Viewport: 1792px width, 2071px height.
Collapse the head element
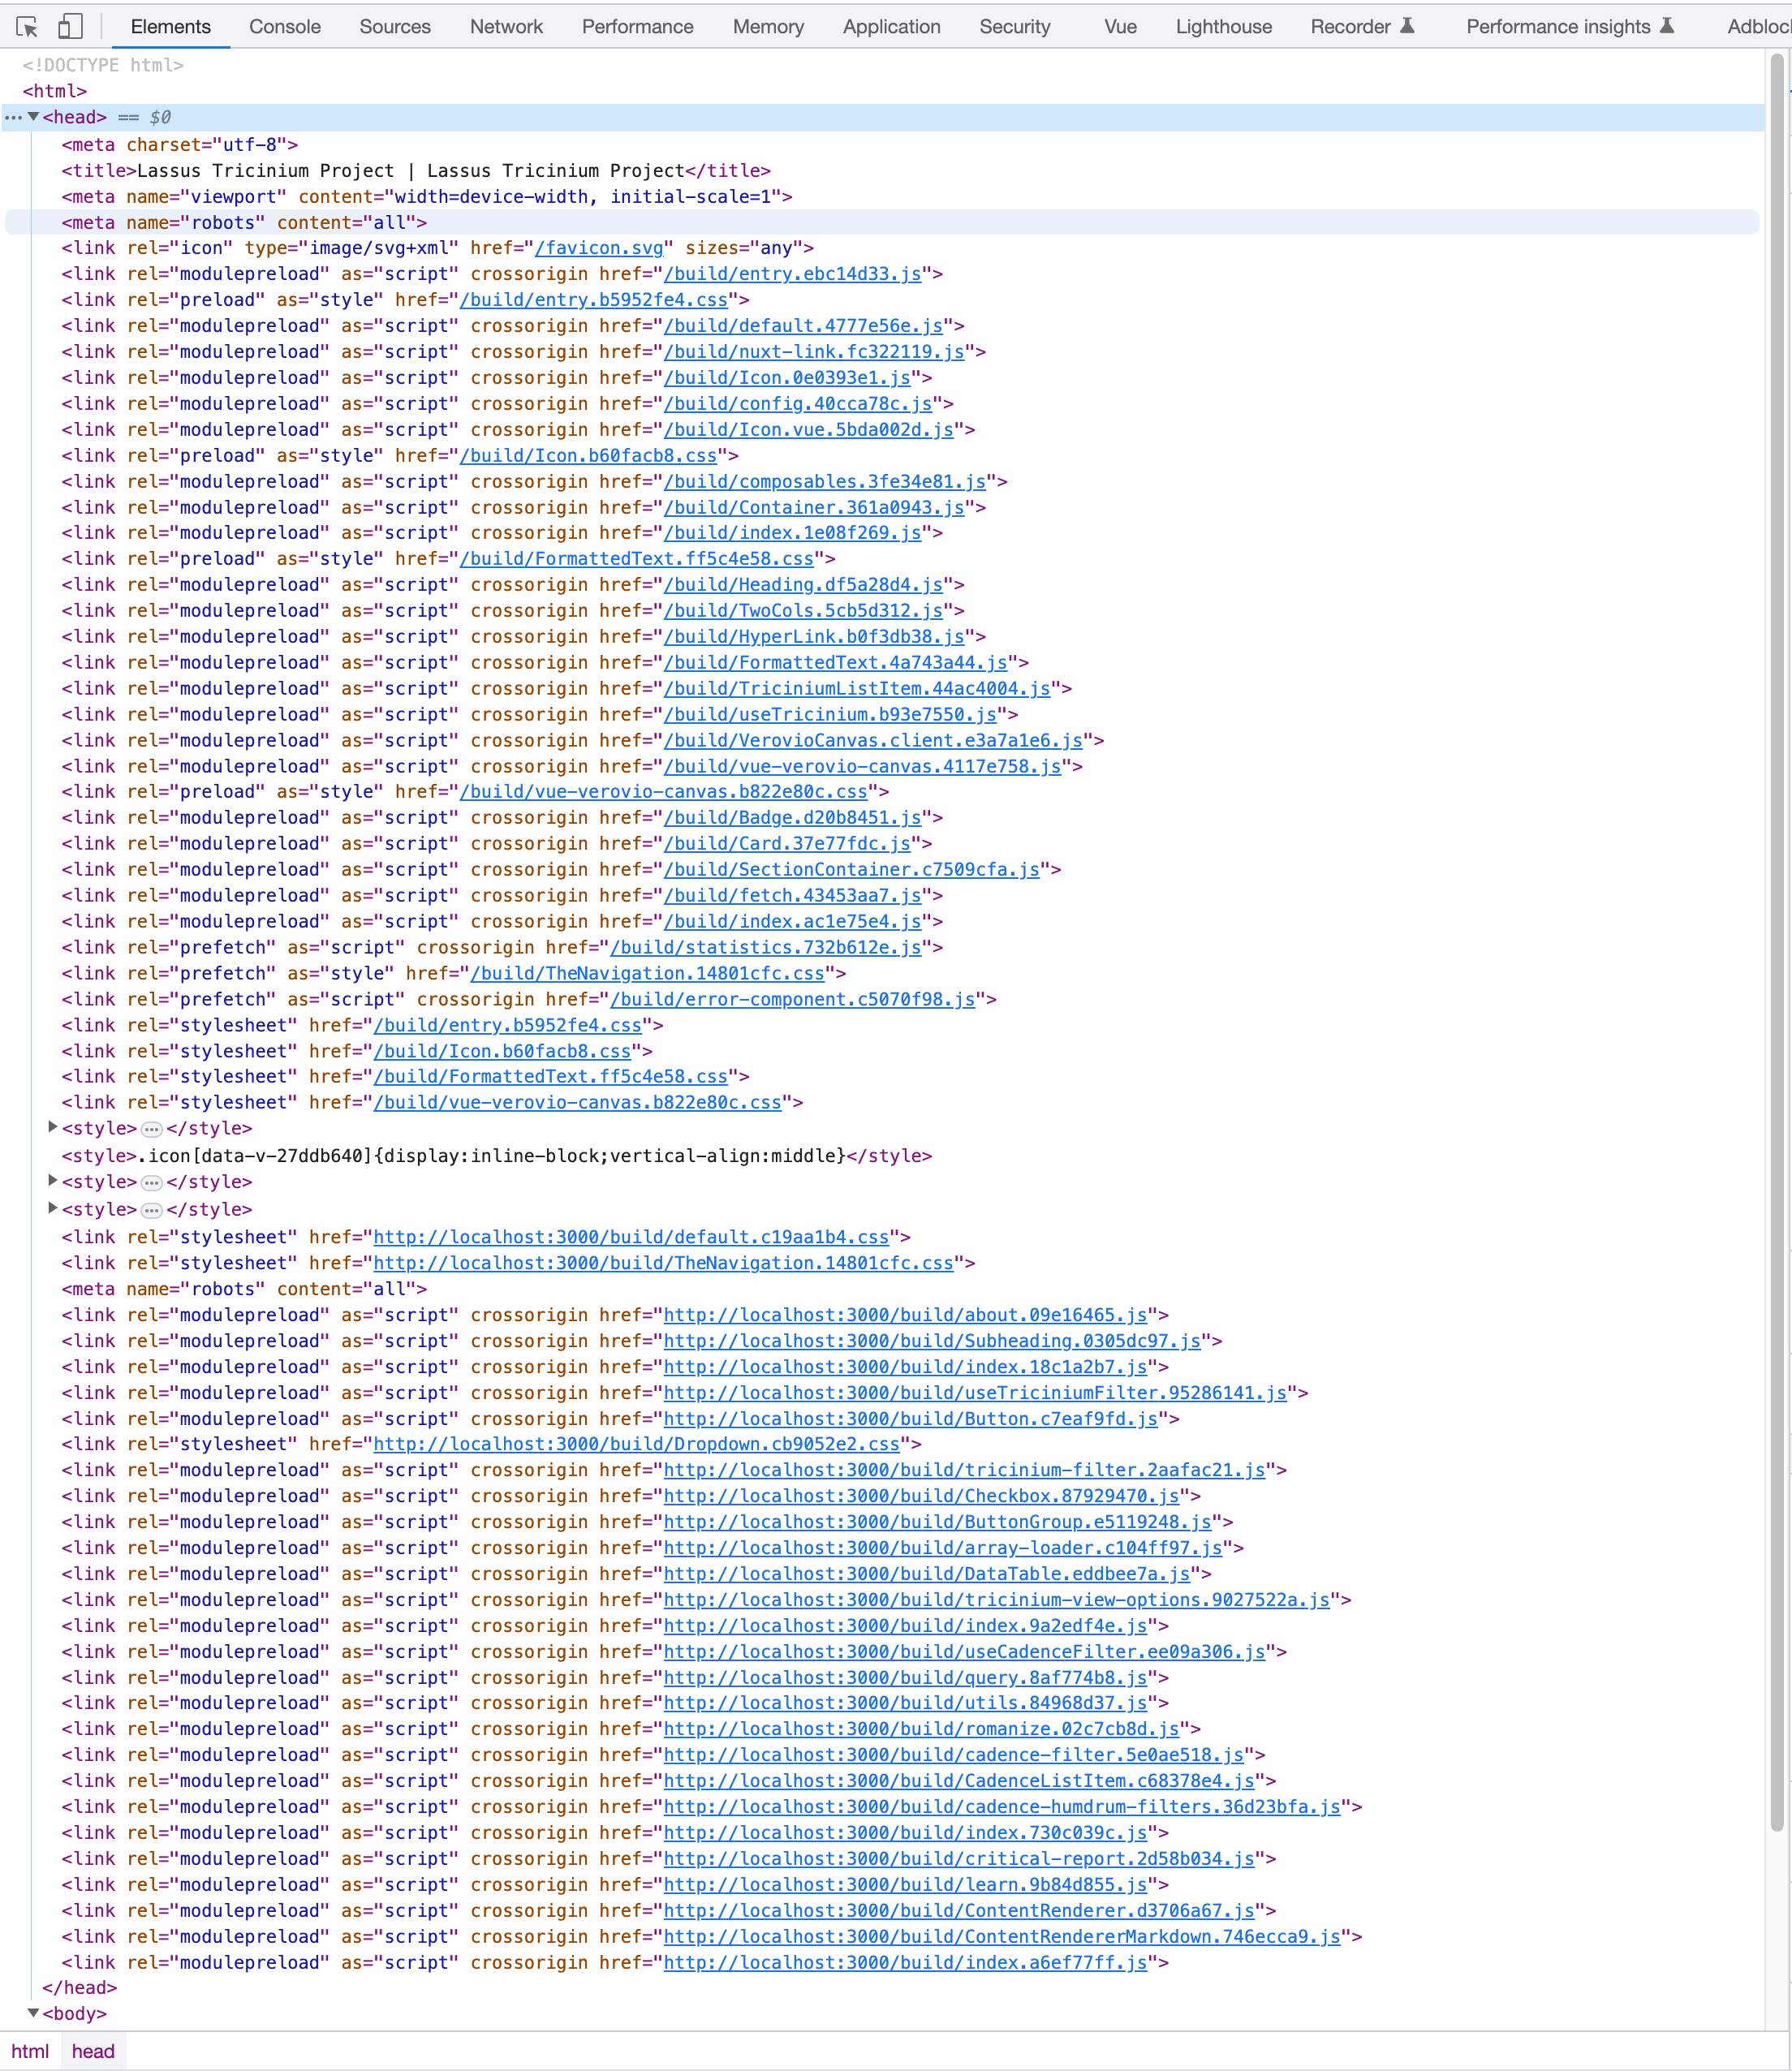(35, 117)
